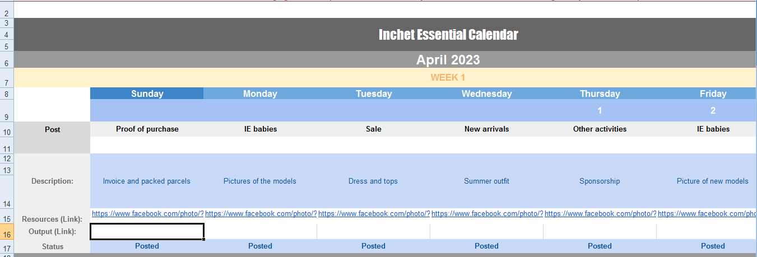Select the 'Resources (Link):' label cell
The image size is (757, 257).
click(52, 219)
